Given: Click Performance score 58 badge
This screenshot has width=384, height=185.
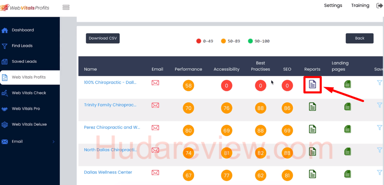Looking at the screenshot, I should coord(189,86).
